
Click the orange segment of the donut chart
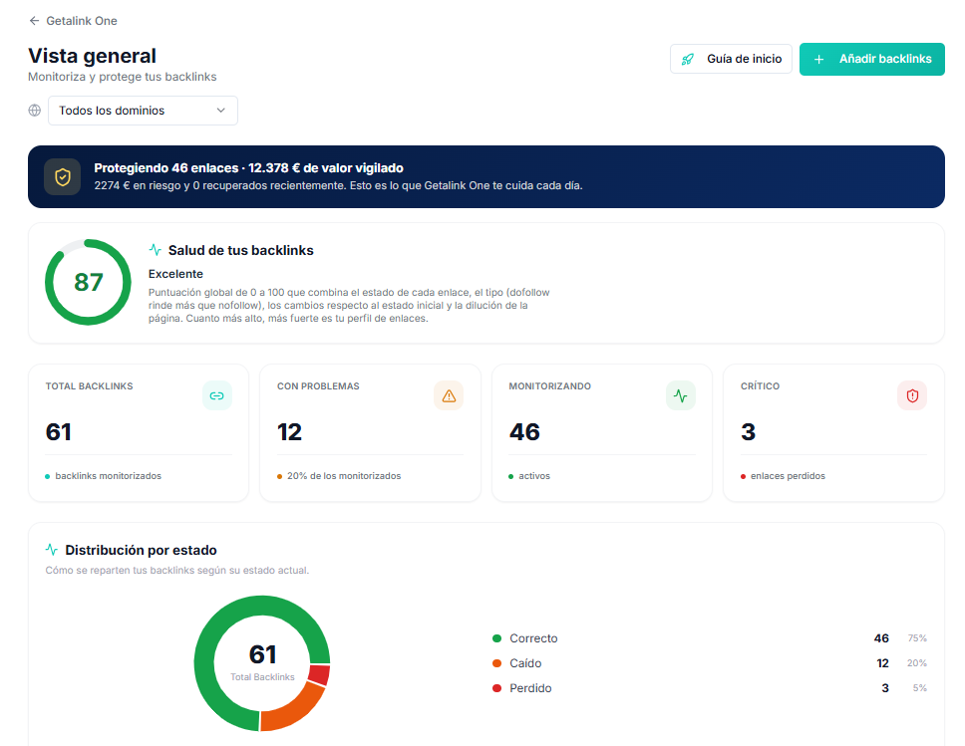pos(295,708)
